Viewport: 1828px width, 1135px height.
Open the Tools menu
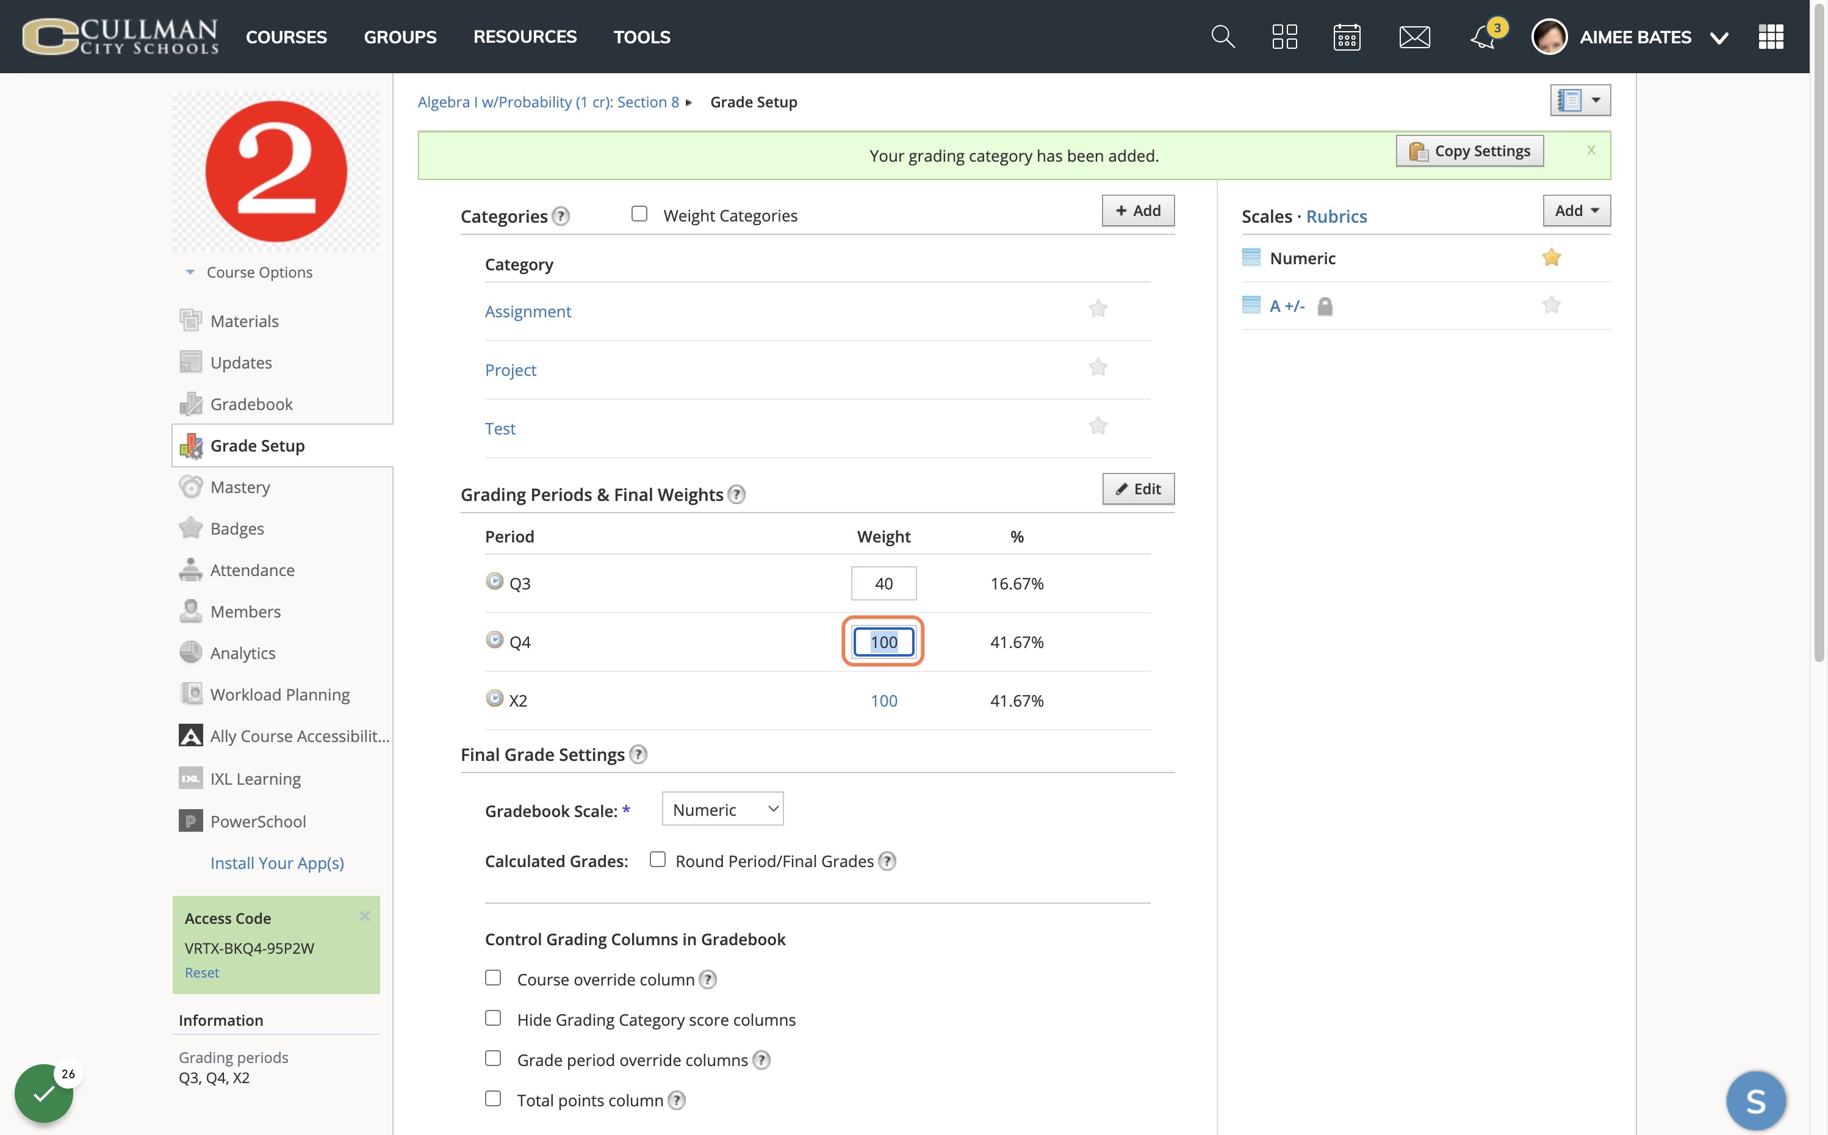pyautogui.click(x=642, y=37)
